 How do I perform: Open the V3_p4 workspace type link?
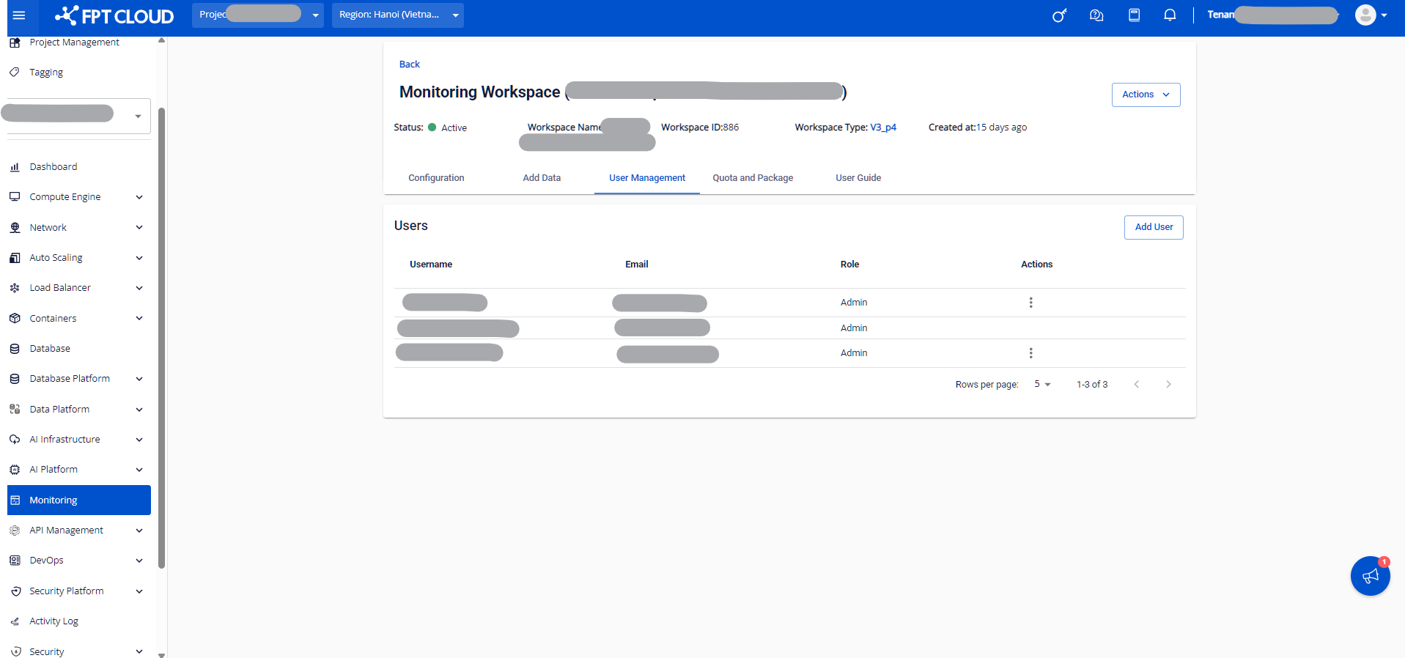(x=882, y=127)
